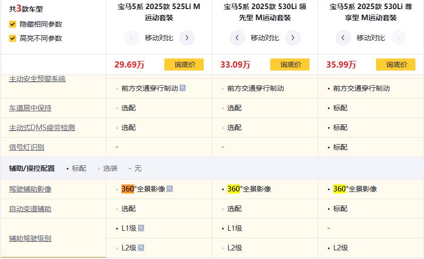Click the detail icon next to 525Li L1级
424x259 pixels.
141,228
